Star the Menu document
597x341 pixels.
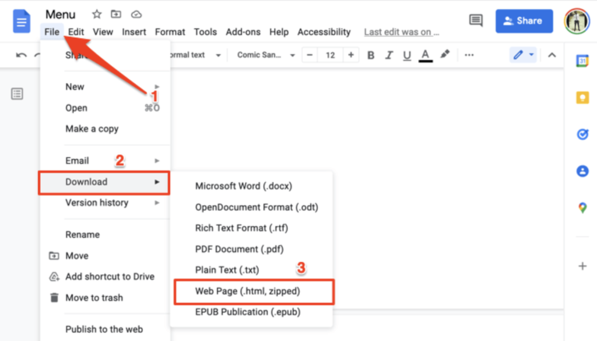(x=97, y=15)
